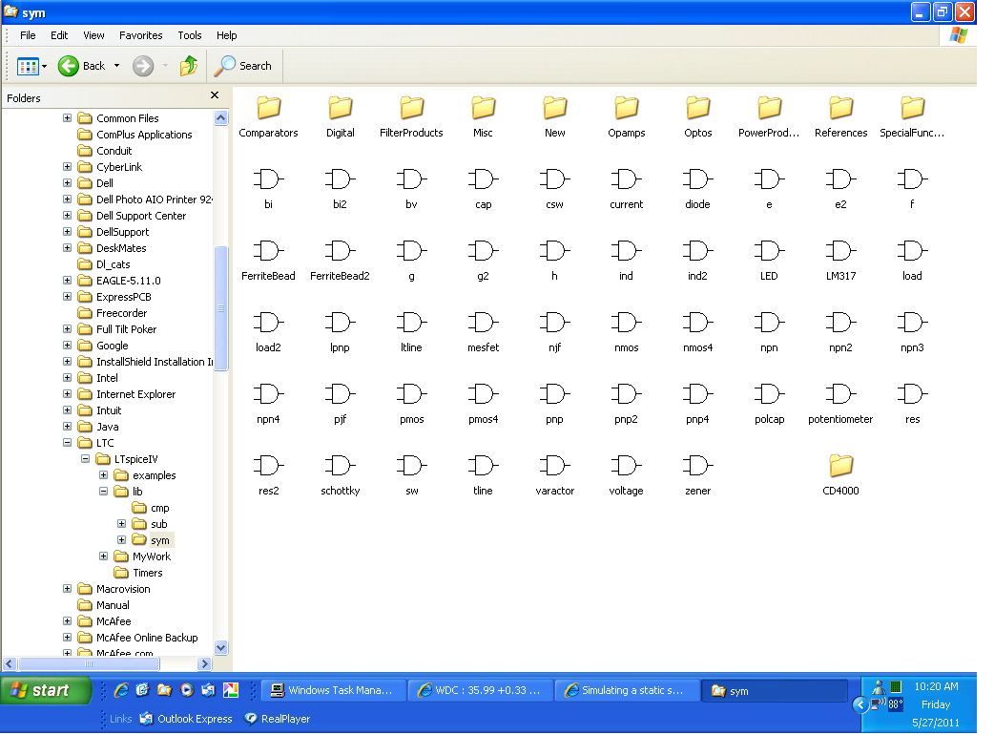Click the Back button
This screenshot has width=994, height=735.
pyautogui.click(x=81, y=66)
